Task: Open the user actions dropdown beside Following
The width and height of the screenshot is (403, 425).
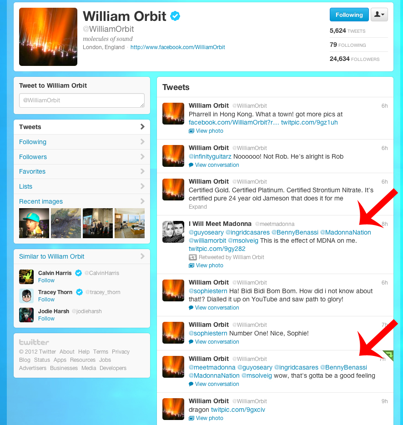Action: pos(379,15)
